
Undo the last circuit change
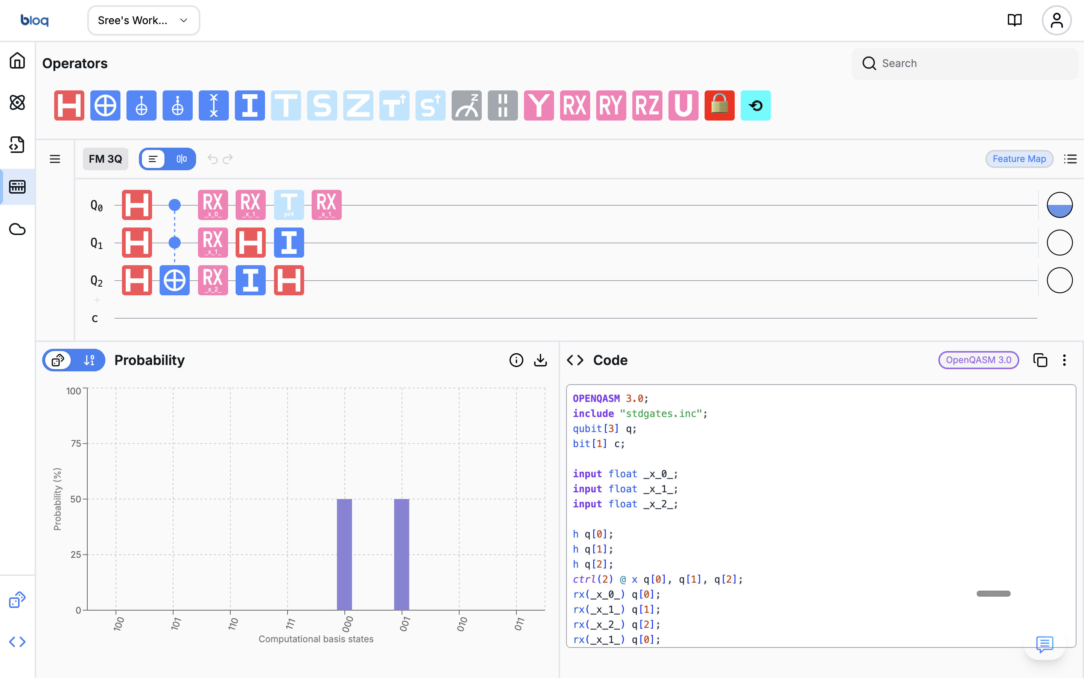[213, 159]
